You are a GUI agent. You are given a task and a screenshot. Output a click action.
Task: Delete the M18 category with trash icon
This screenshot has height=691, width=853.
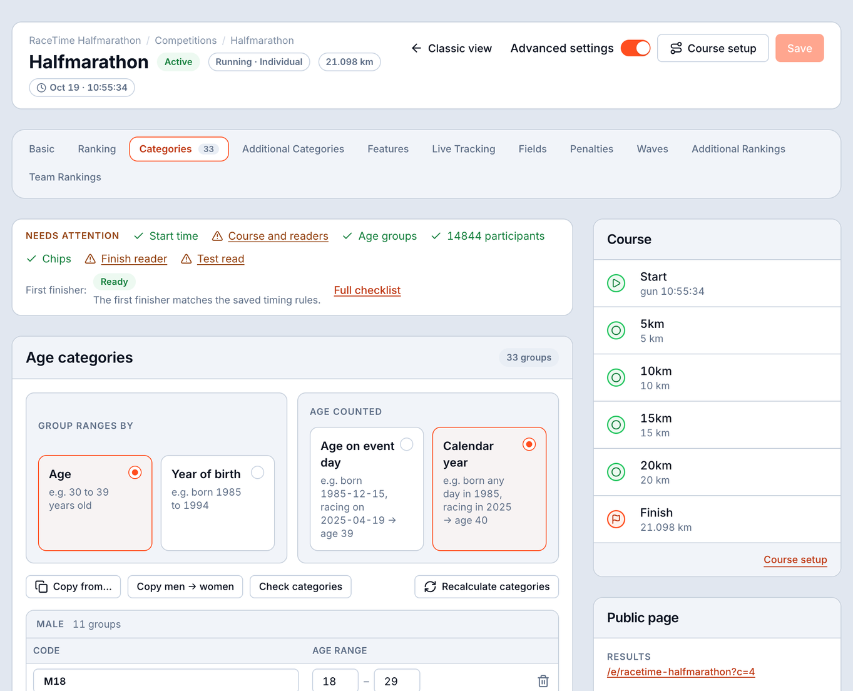pyautogui.click(x=543, y=681)
